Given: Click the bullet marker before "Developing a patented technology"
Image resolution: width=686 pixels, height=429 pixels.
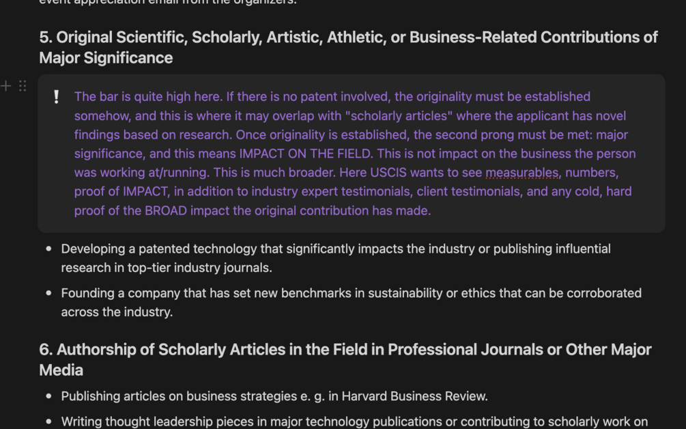Looking at the screenshot, I should [48, 249].
